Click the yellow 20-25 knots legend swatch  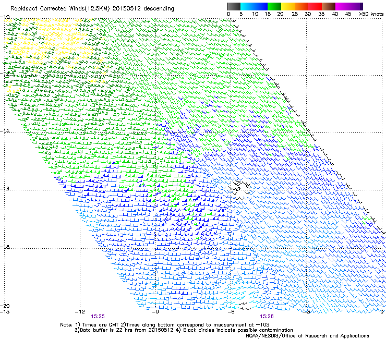click(x=288, y=6)
